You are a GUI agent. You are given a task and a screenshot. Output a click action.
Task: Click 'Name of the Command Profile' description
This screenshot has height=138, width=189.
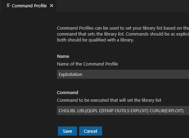pos(88,64)
